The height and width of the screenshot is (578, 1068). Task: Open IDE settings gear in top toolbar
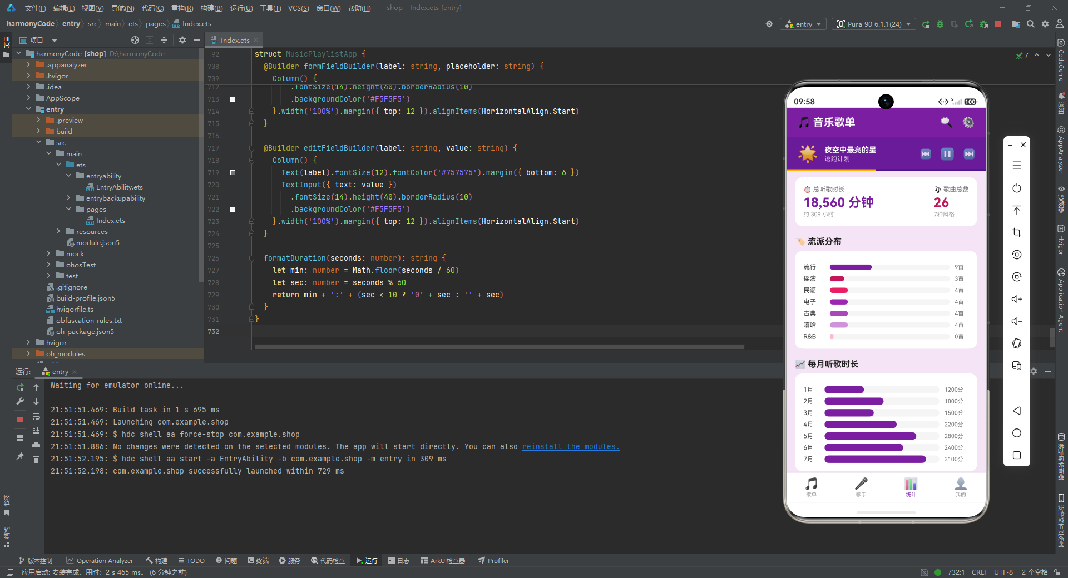click(x=1045, y=24)
